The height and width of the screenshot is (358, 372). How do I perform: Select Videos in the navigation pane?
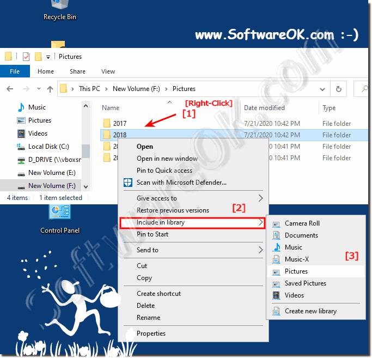click(38, 134)
